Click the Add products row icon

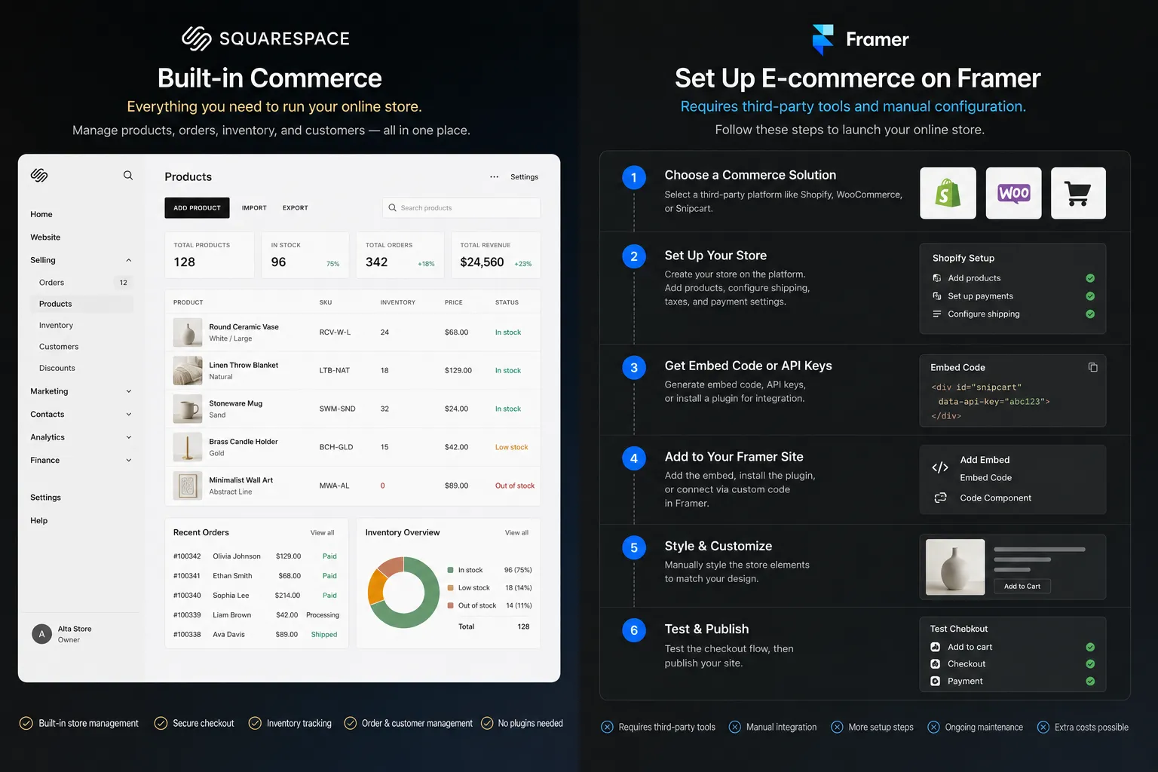937,278
